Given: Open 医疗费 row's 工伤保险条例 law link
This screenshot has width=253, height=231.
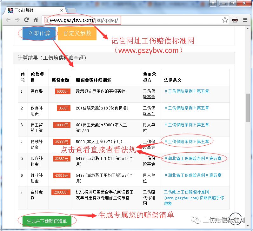Looking at the screenshot, I should (x=187, y=91).
